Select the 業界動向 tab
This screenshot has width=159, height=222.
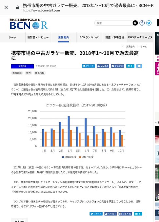pos(63,37)
